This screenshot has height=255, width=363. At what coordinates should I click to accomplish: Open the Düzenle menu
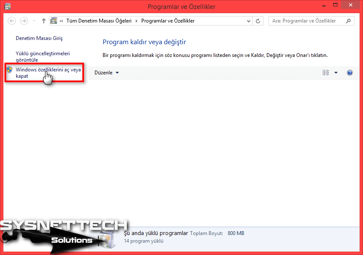106,73
